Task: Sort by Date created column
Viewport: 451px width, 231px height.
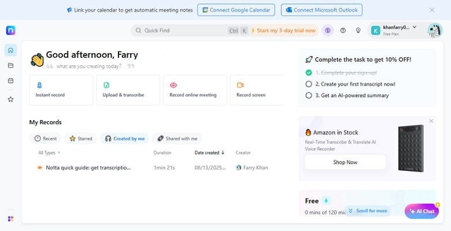Action: (209, 152)
